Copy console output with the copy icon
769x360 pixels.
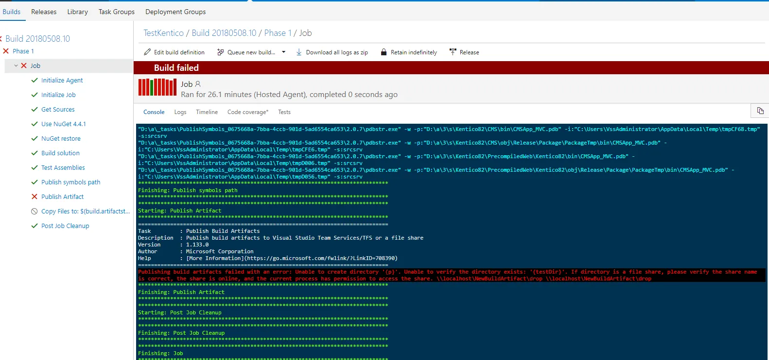(760, 111)
